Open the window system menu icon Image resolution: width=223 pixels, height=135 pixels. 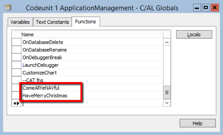8,8
